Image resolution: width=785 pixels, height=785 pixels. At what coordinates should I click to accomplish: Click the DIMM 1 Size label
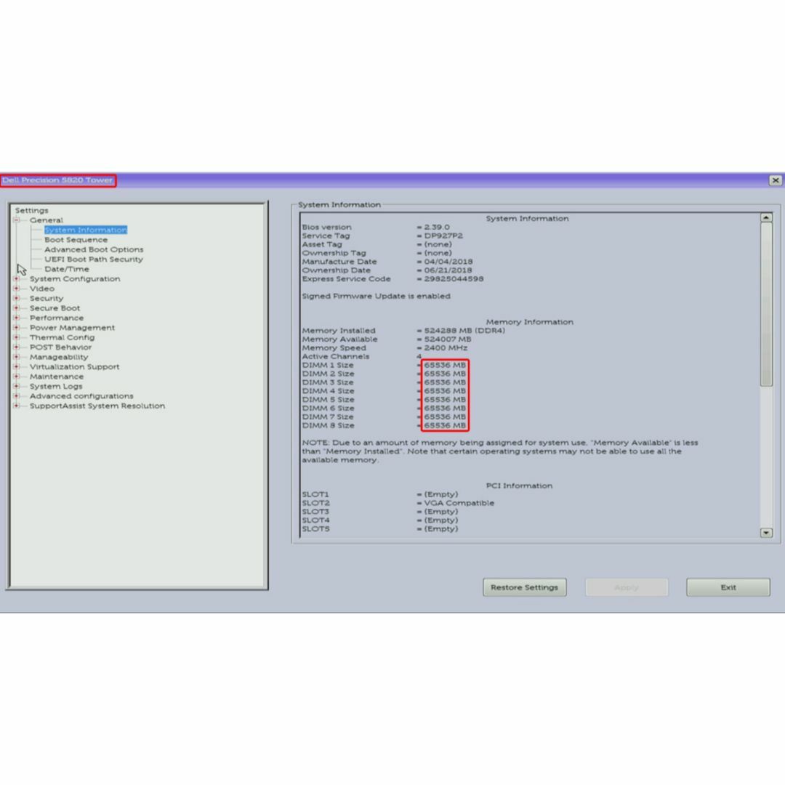(x=328, y=365)
